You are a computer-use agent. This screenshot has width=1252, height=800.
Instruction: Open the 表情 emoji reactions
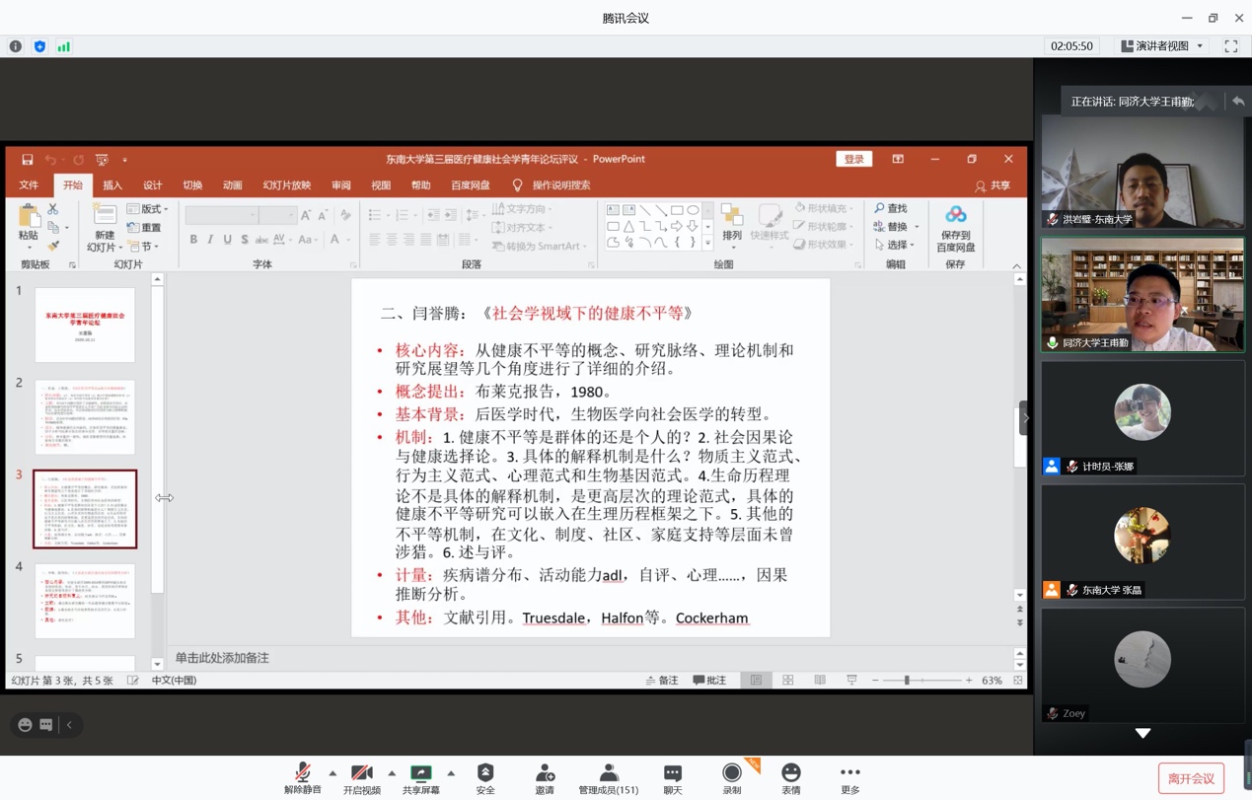(790, 777)
